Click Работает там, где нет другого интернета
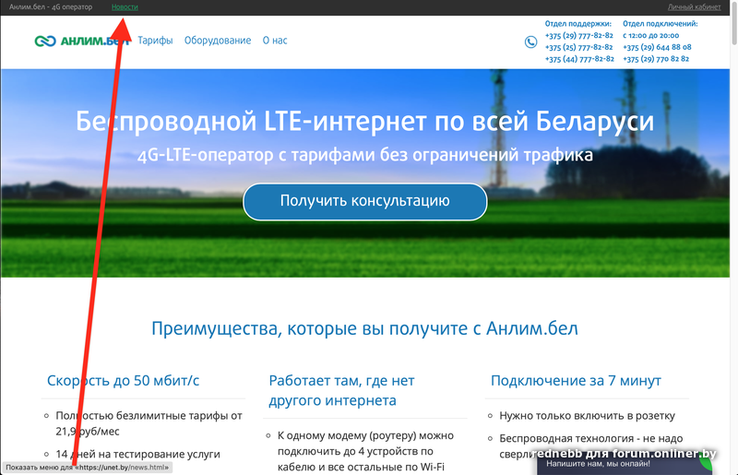Viewport: 738px width, 475px height. click(x=341, y=390)
